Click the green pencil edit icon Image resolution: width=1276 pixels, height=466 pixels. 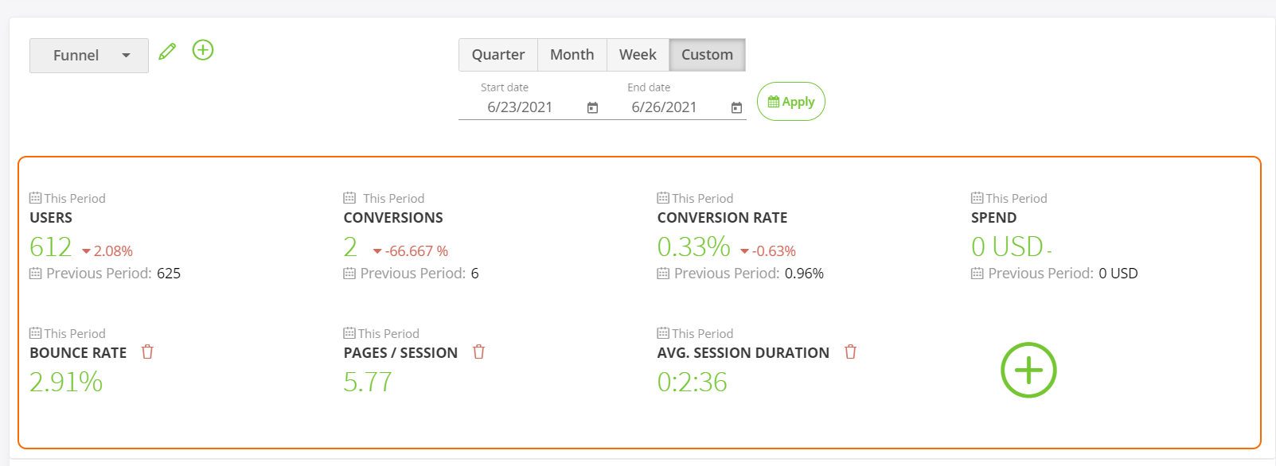(x=167, y=52)
